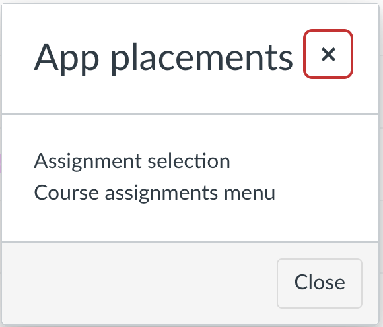This screenshot has width=383, height=327.
Task: Select the Course assignments menu placement text
Action: [x=155, y=193]
